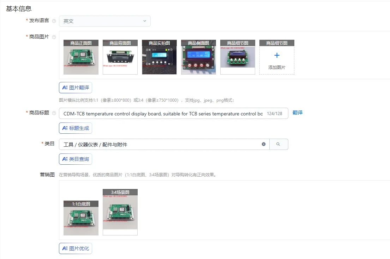Select the 商品侧面图 thumbnail
This screenshot has height=259, width=390.
[198, 57]
